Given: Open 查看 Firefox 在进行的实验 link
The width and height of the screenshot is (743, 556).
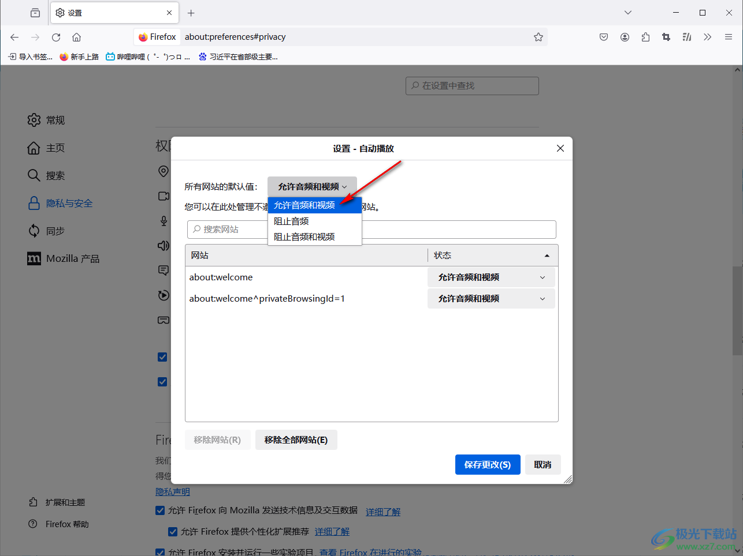Looking at the screenshot, I should click(370, 552).
